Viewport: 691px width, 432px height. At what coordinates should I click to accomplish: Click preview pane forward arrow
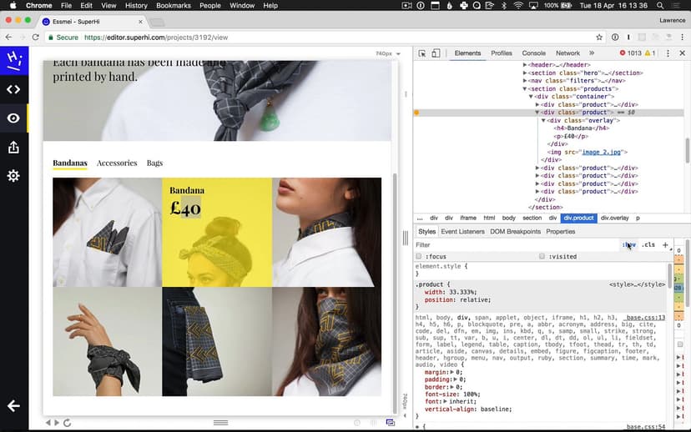pos(57,423)
